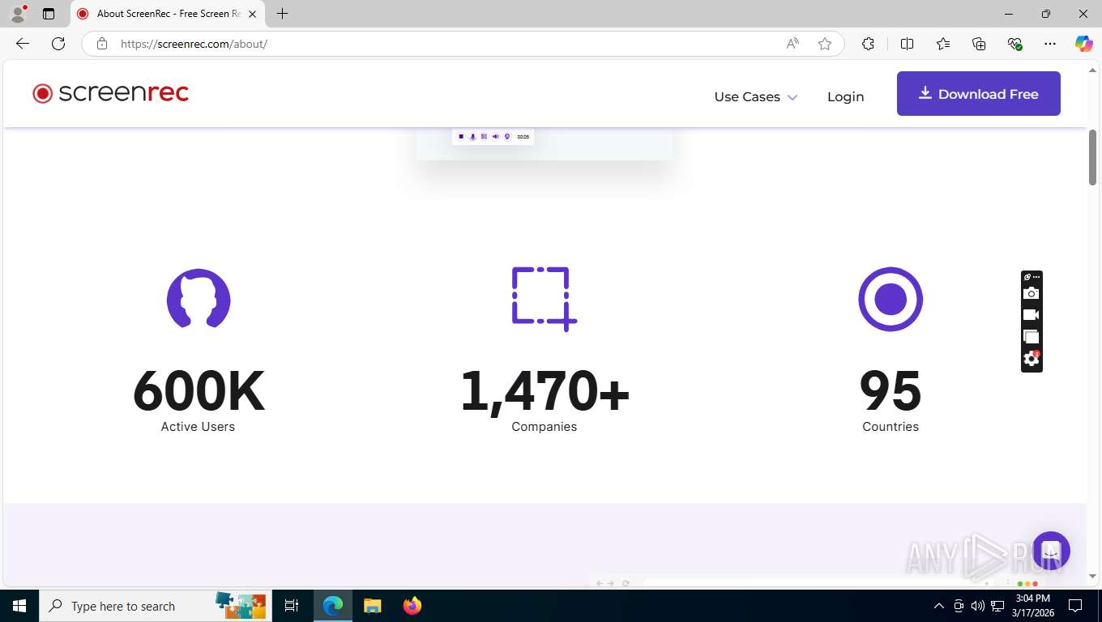The height and width of the screenshot is (622, 1102).
Task: Open Task View on taskbar
Action: pyautogui.click(x=292, y=606)
